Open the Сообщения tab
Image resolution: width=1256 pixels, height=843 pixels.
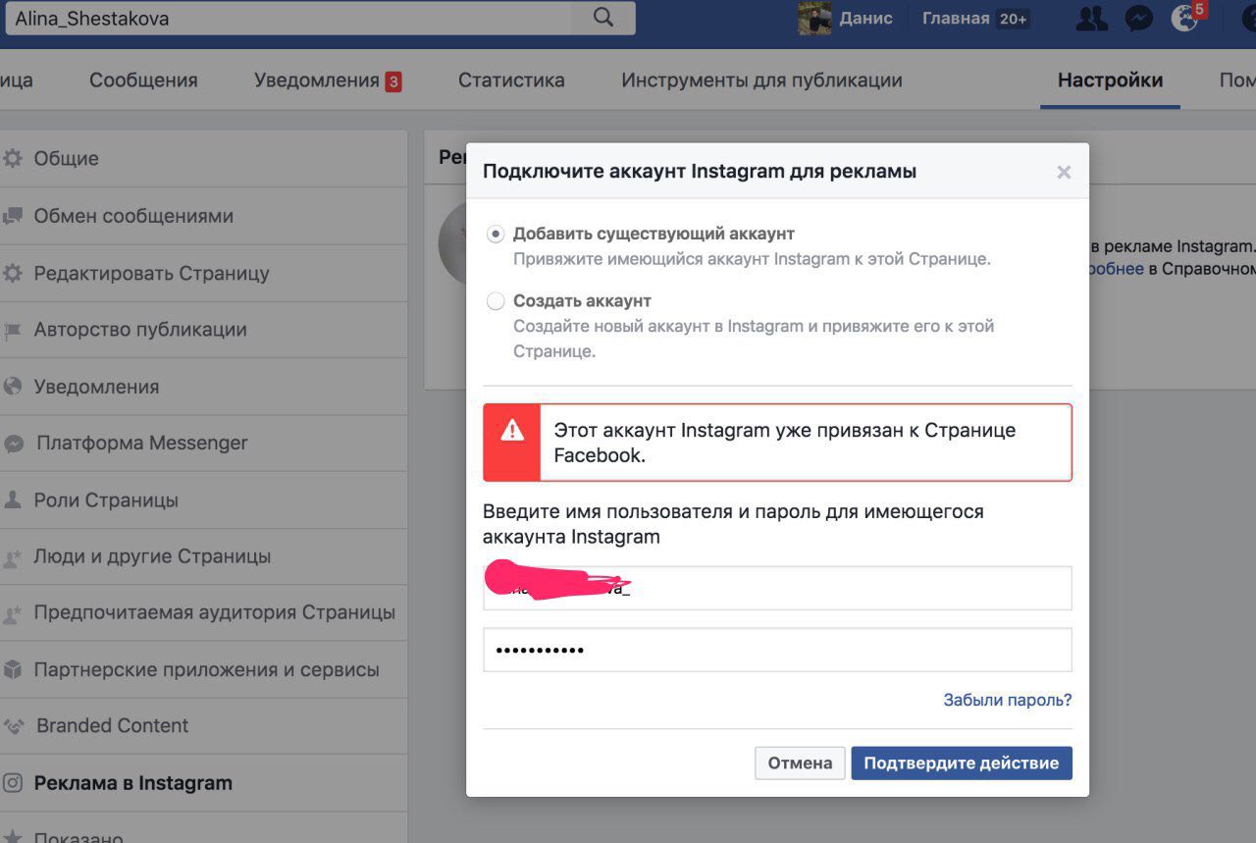click(143, 80)
